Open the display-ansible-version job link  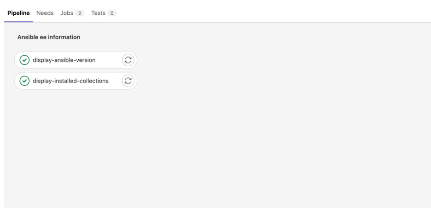coord(64,60)
